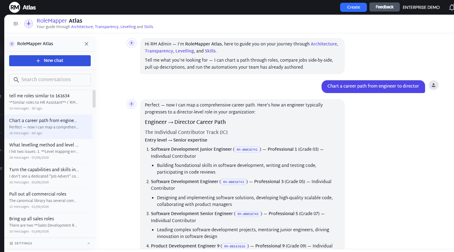454x252 pixels.
Task: Focus the Search conversations field
Action: [x=50, y=80]
